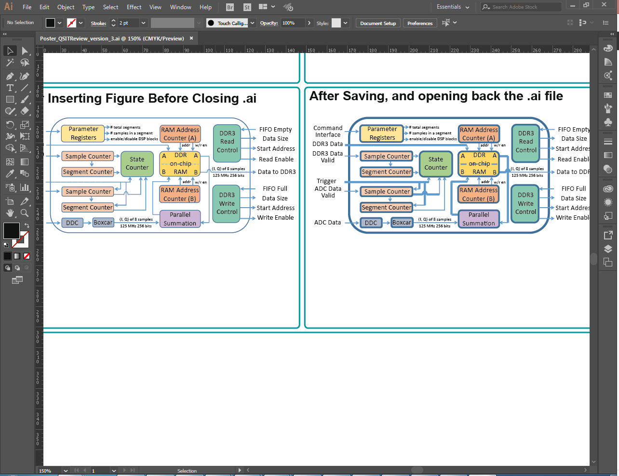Open the zoom level dropdown at 150%

[66, 471]
